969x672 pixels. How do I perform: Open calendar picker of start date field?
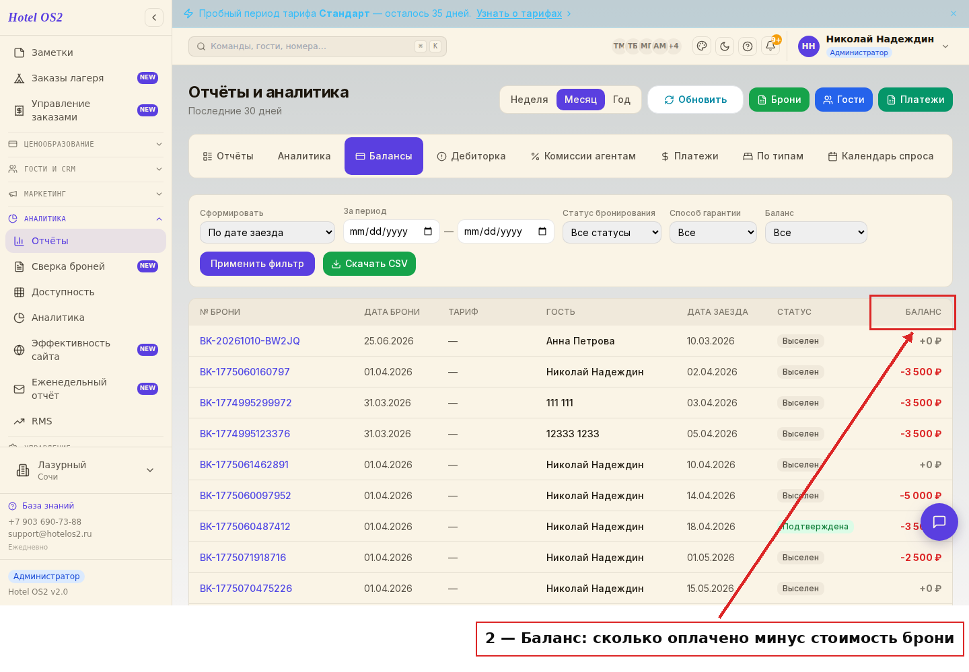[x=428, y=231]
